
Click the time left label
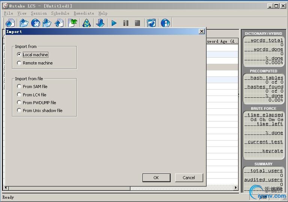270,124
